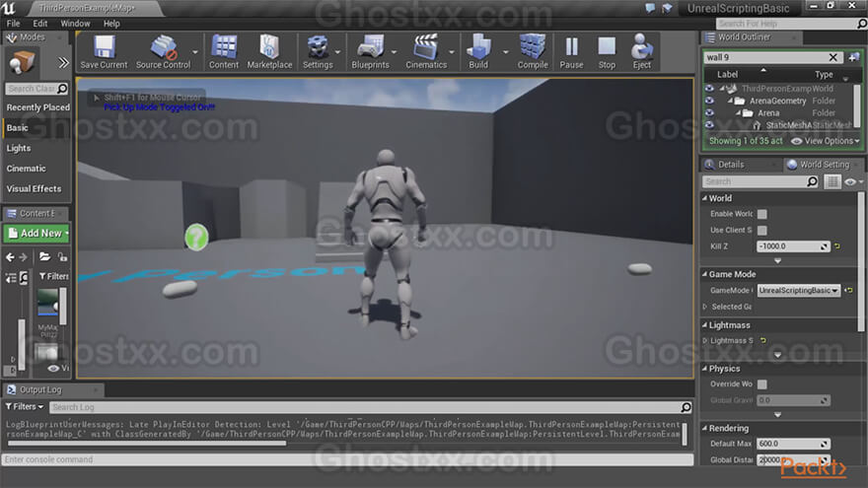Image resolution: width=868 pixels, height=488 pixels.
Task: Expand the Selected Ga row
Action: 704,307
